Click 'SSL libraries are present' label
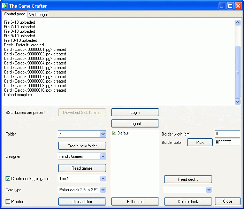The height and width of the screenshot is (209, 244). [x=25, y=113]
